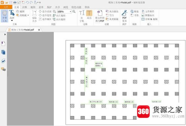This screenshot has width=186, height=126.
Task: Create PDF from scanner (从扫描仪)
Action: pyautogui.click(x=112, y=11)
